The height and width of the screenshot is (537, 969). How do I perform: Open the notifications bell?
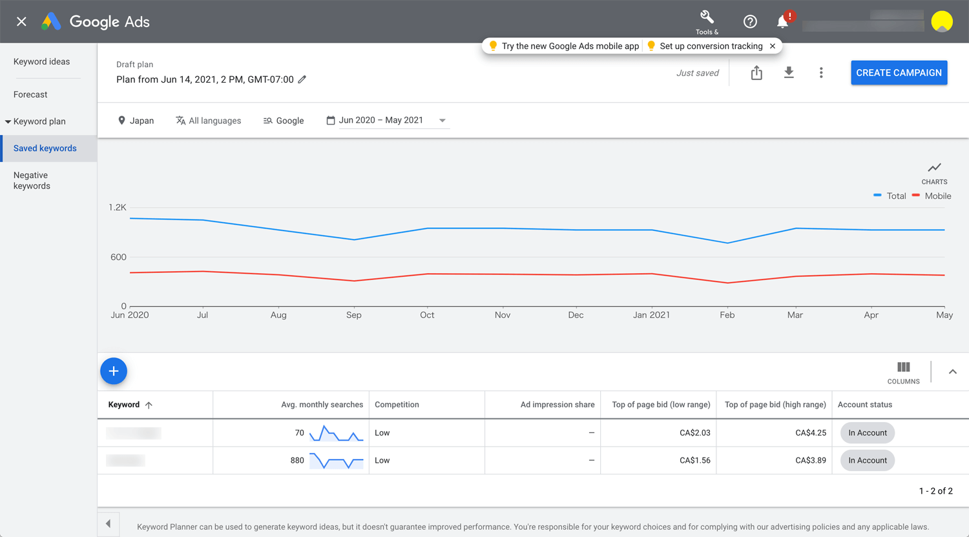click(x=783, y=21)
